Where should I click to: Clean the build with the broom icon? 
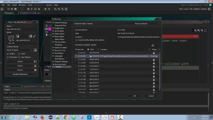(39, 9)
